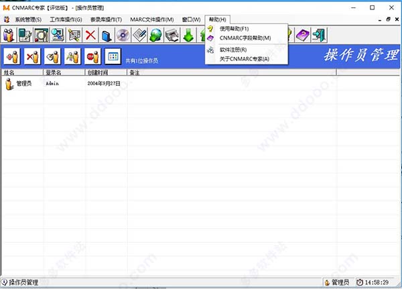Click the info icon left of status text
This screenshot has height=289, width=402.
coord(5,282)
